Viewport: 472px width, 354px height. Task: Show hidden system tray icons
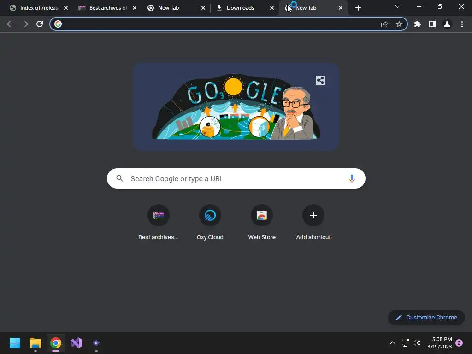click(x=393, y=343)
